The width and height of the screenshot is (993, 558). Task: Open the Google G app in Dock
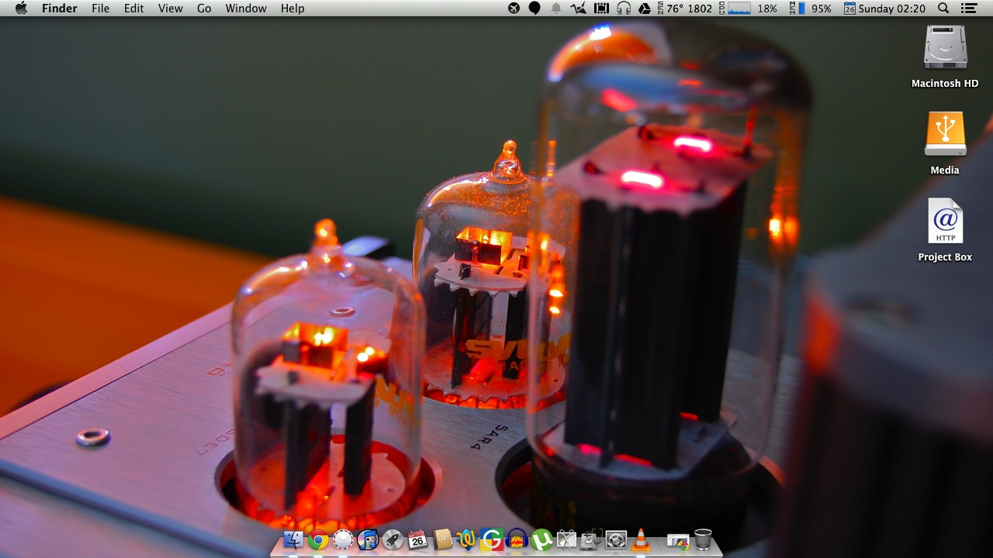(x=492, y=539)
